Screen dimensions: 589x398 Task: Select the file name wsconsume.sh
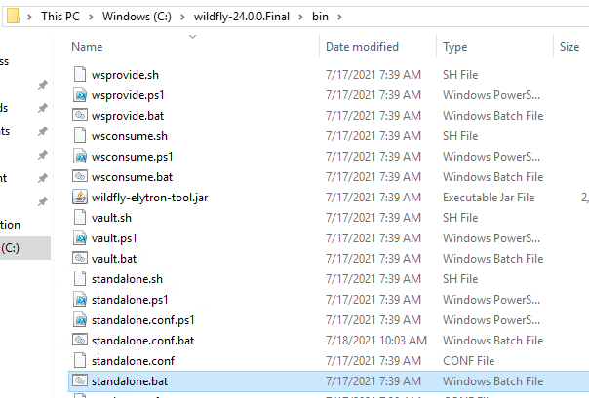pos(130,136)
